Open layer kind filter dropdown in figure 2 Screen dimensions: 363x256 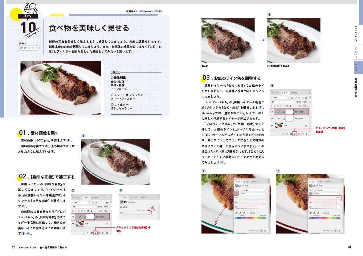click(x=81, y=203)
